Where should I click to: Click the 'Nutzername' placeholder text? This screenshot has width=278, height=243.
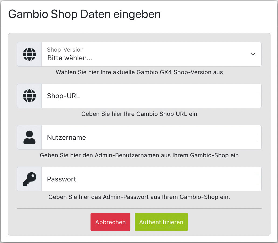coord(67,137)
